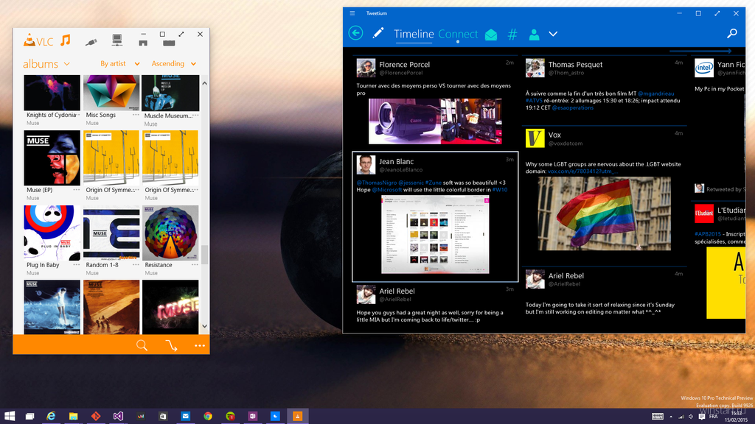Open Mail app from taskbar
This screenshot has width=755, height=424.
pos(185,417)
